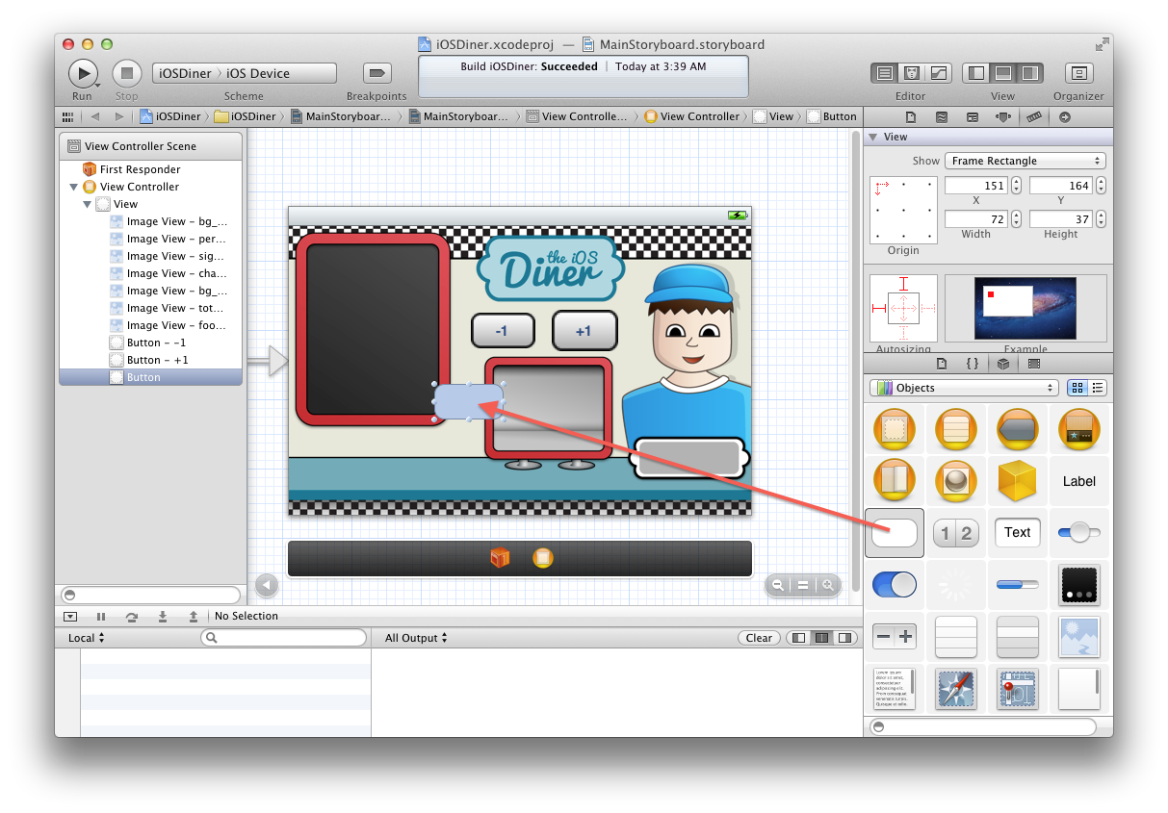Open the File inspector tab
The height and width of the screenshot is (813, 1168).
[x=913, y=116]
